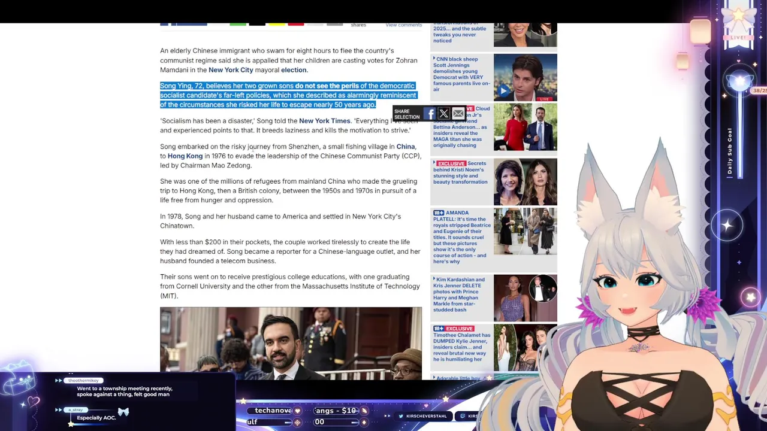Click the Scott Jennings video thumbnail

pos(526,77)
